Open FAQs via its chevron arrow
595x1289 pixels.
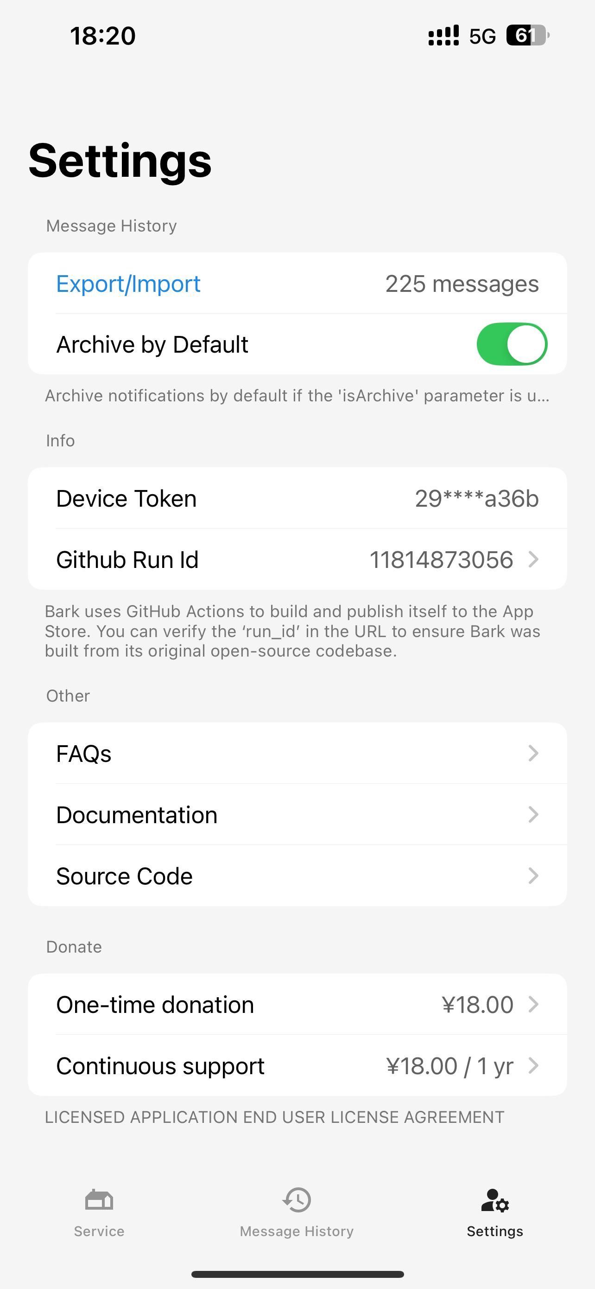tap(533, 753)
